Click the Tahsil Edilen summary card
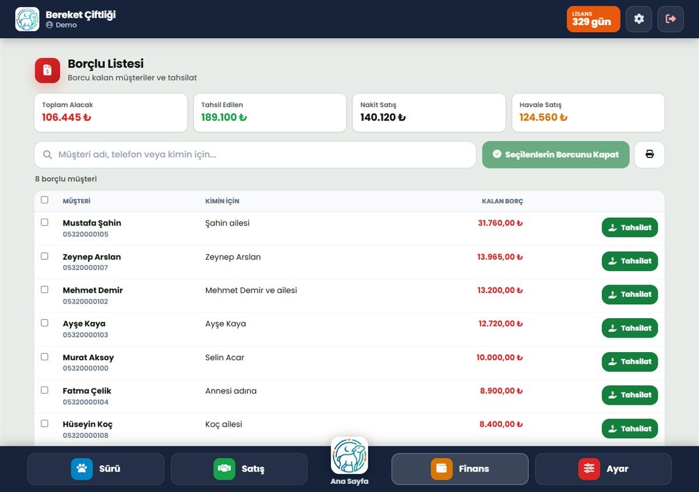This screenshot has height=492, width=699. coord(270,113)
